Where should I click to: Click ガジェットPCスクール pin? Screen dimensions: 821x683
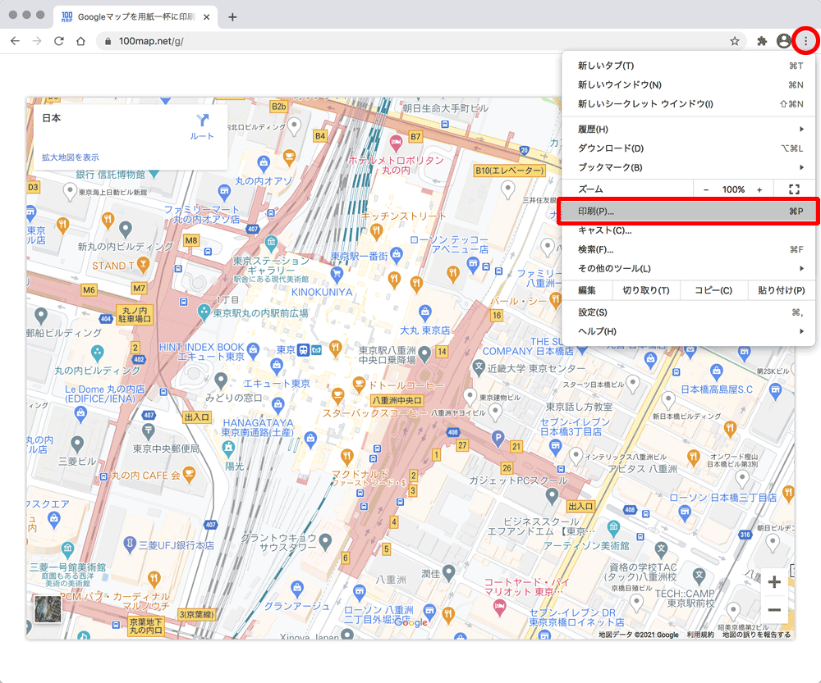tap(552, 494)
